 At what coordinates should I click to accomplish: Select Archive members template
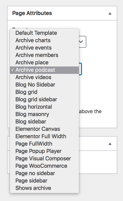pos(44,55)
